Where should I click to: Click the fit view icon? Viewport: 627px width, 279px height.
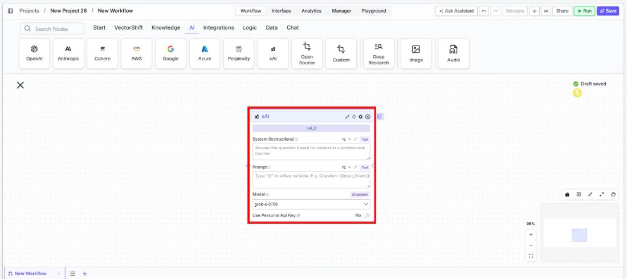(x=531, y=256)
